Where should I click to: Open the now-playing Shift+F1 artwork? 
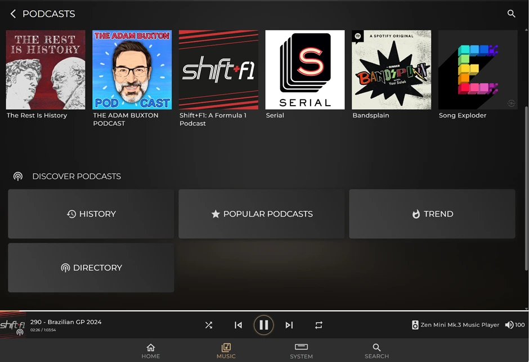point(13,325)
